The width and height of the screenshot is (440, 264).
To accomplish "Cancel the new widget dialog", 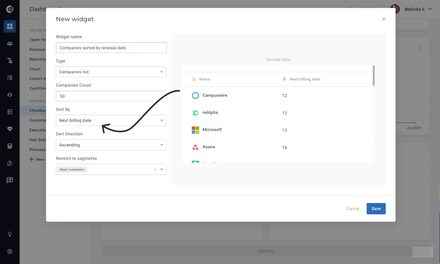I will (x=353, y=209).
